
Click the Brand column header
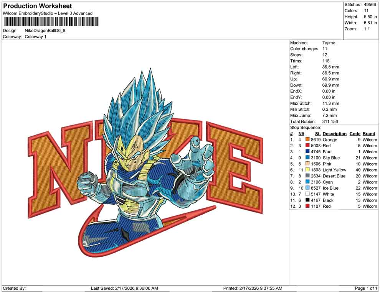[x=369, y=133]
